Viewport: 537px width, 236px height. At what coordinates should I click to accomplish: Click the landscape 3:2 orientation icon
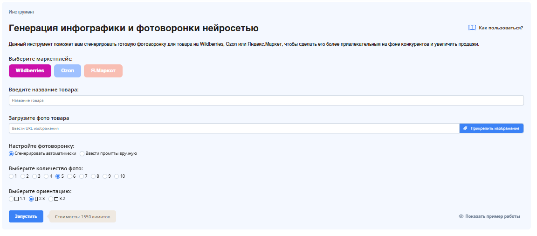(x=56, y=199)
